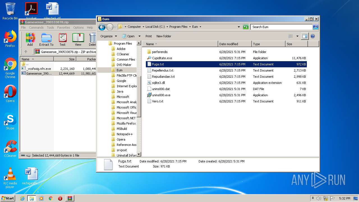This screenshot has height=202, width=359.
Task: Click Internet Explorer taskbar icon
Action: [x=22, y=198]
